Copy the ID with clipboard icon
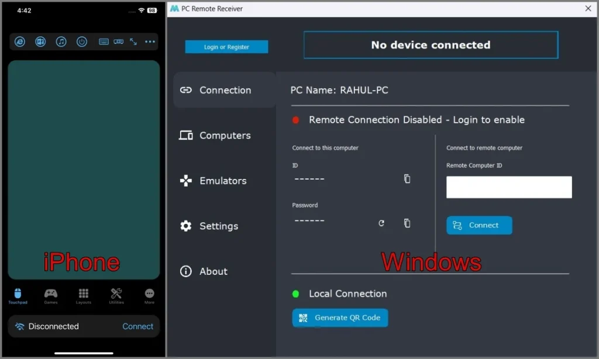The image size is (599, 359). [407, 179]
